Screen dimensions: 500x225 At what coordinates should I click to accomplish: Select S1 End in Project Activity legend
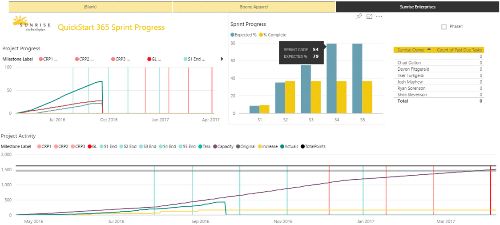tap(108, 147)
